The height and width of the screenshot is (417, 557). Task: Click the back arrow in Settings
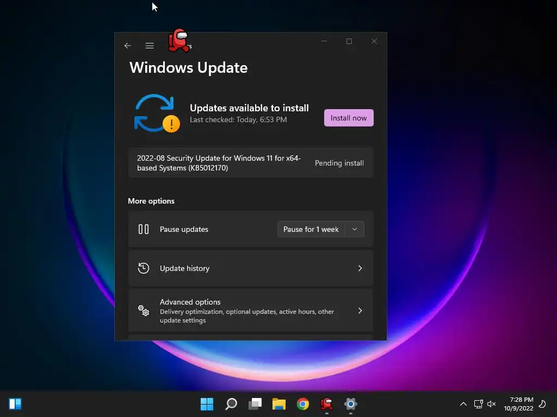click(128, 46)
